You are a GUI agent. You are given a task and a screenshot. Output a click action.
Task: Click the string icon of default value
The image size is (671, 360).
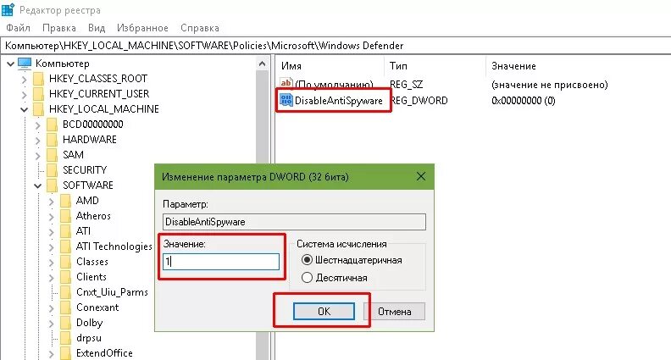point(286,83)
